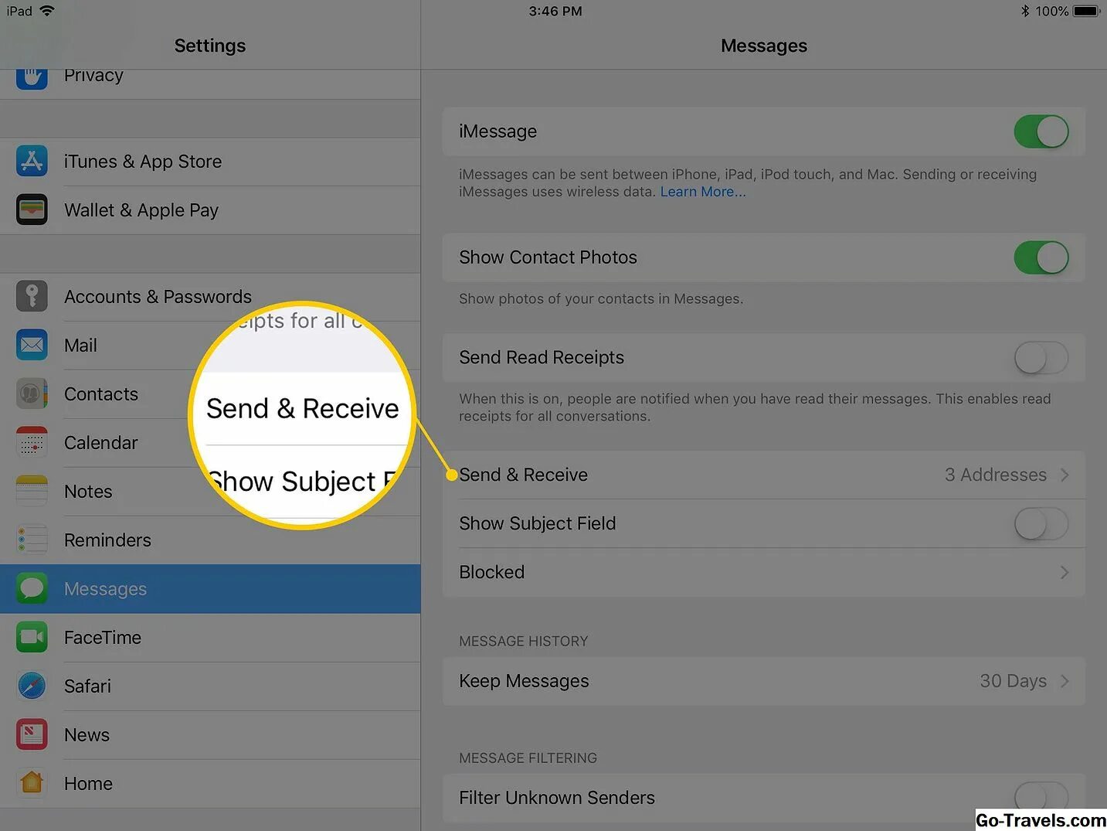
Task: Select Notes in the sidebar
Action: 210,492
